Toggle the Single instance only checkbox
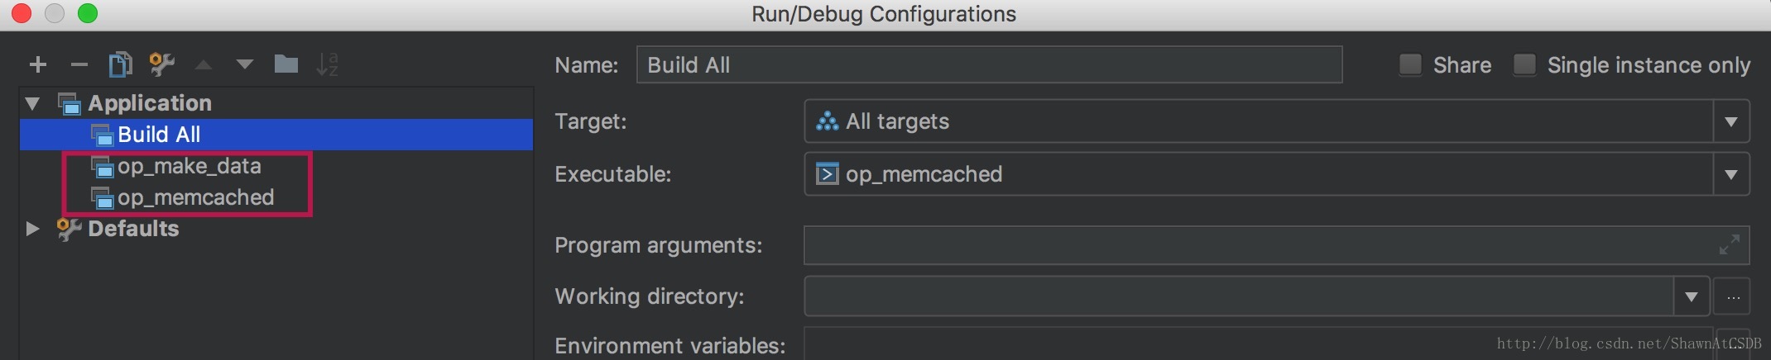This screenshot has height=360, width=1771. point(1524,64)
